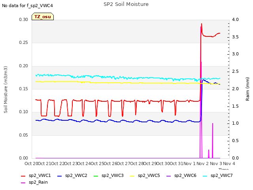
Task: Click the 2.5 right axis tick label
Action: 235,71
